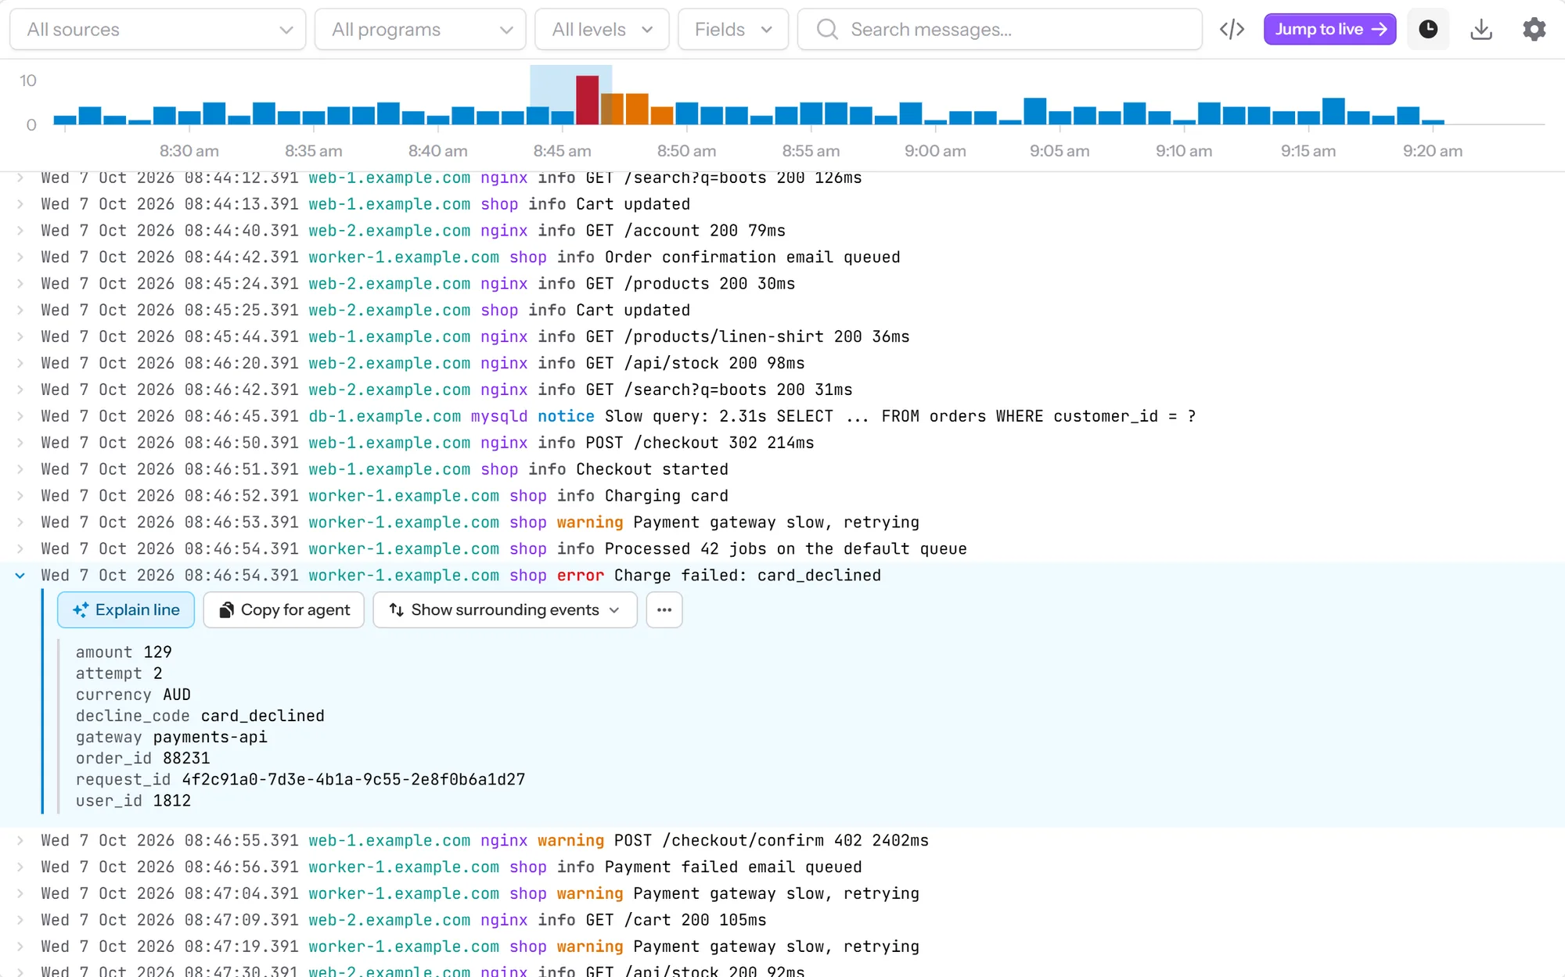Open the settings gear icon
Image resolution: width=1565 pixels, height=977 pixels.
1534,30
